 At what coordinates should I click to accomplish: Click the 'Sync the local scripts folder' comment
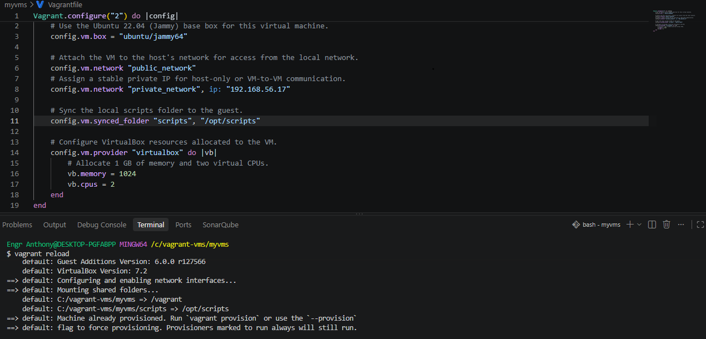(x=146, y=110)
